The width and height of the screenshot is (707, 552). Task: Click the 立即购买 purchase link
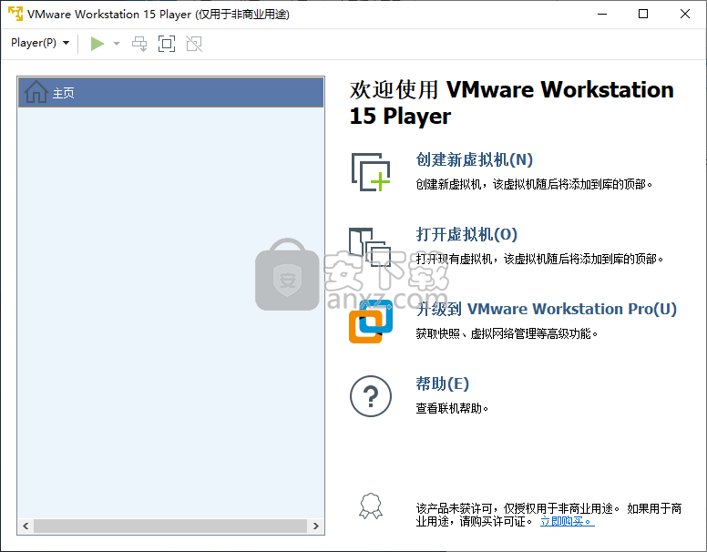pos(568,522)
